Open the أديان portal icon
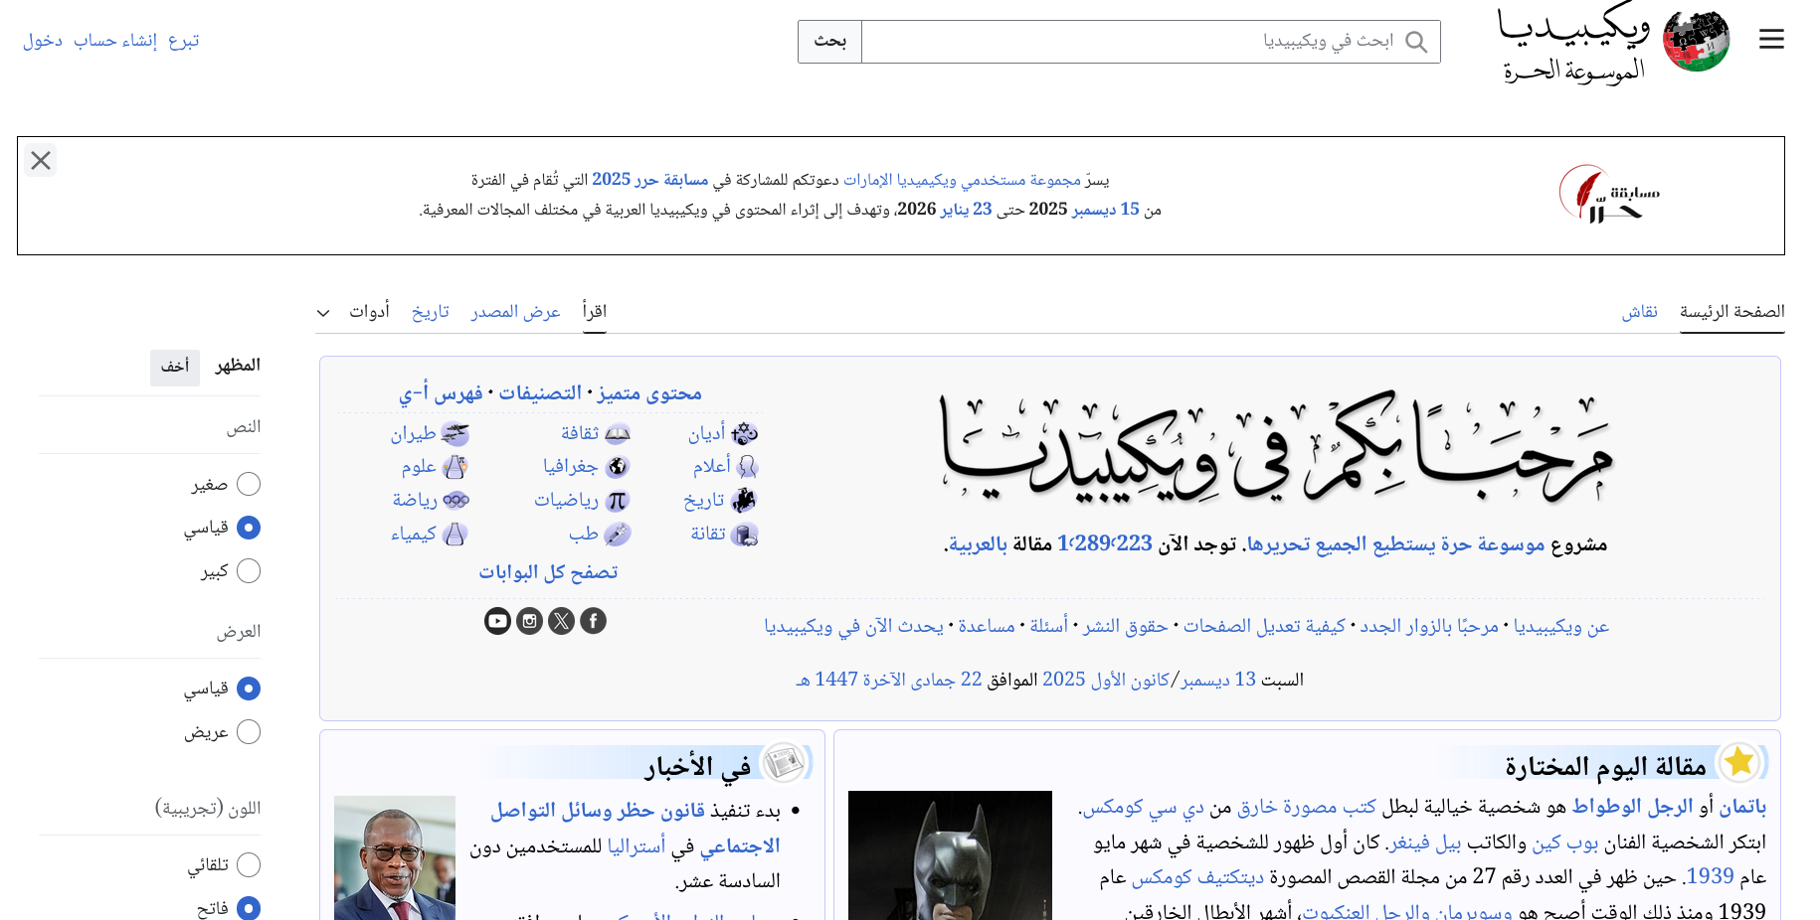 (744, 433)
